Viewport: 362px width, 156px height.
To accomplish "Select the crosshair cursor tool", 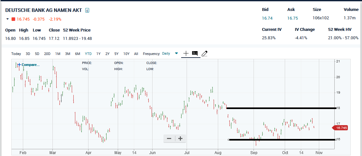I will tap(186, 53).
